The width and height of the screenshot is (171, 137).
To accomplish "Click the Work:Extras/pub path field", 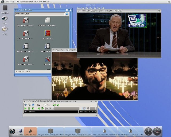I will click(x=40, y=14).
